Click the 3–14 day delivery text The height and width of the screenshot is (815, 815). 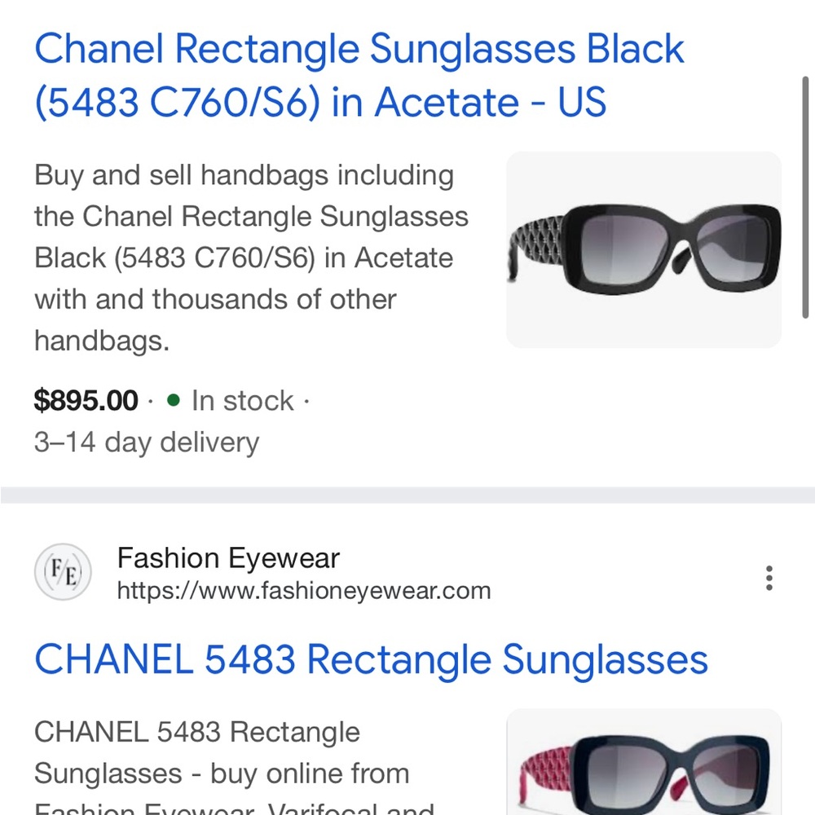146,442
